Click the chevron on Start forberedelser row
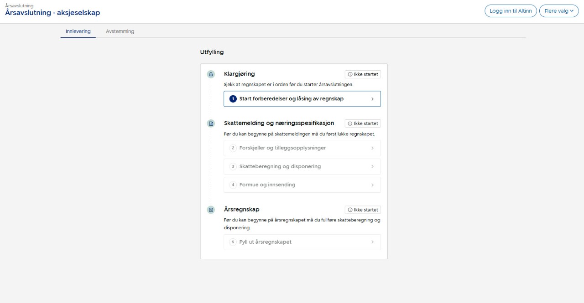The height and width of the screenshot is (303, 584). click(372, 99)
